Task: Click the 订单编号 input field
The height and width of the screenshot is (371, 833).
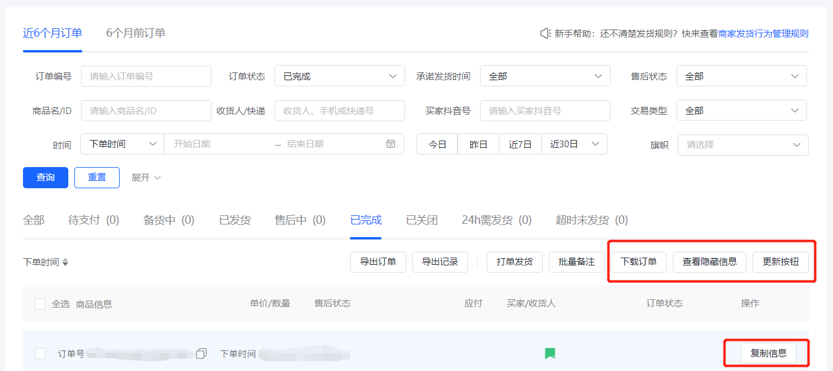Action: point(146,75)
